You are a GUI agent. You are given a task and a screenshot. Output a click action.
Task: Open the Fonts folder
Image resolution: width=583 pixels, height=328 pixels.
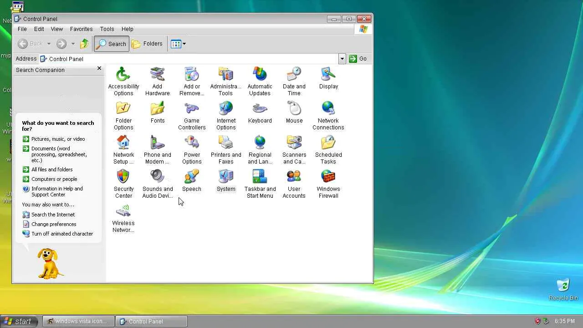pos(158,112)
